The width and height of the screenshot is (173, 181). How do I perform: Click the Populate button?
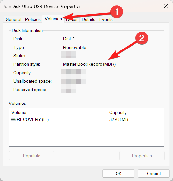32,156
